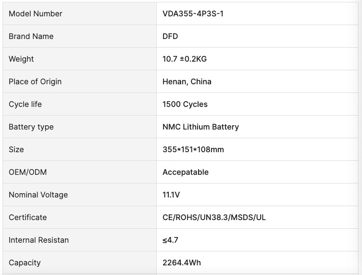Viewport: 362px width, 275px height.
Task: Select the Internal Resistan label
Action: pyautogui.click(x=39, y=240)
